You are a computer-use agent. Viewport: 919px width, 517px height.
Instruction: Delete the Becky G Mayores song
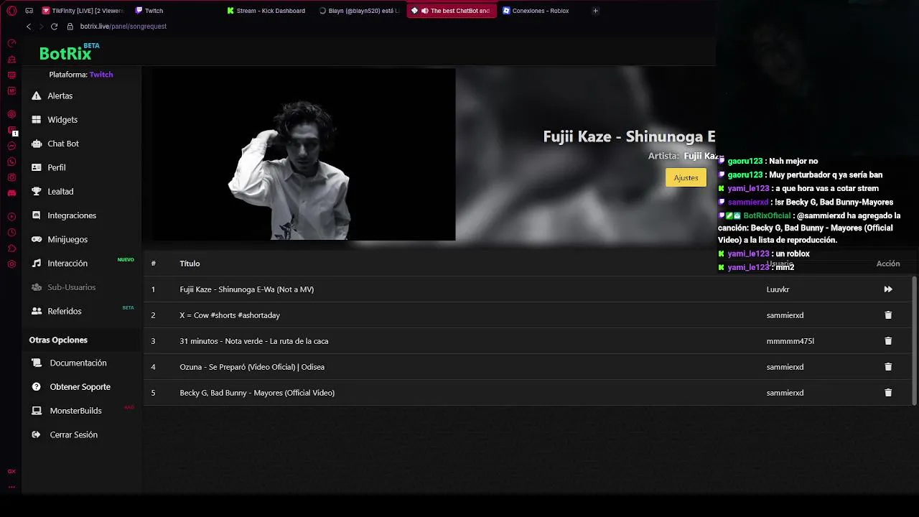pyautogui.click(x=888, y=393)
